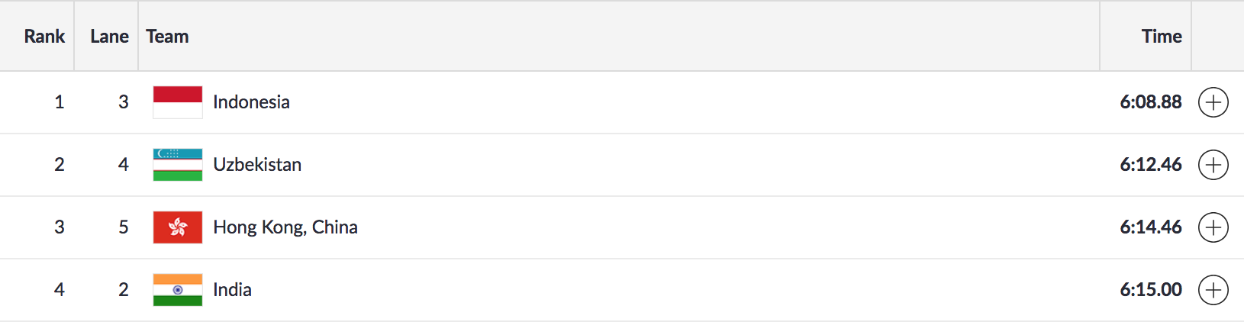Open the Hong Kong, China team name
This screenshot has height=322, width=1244.
click(x=285, y=227)
